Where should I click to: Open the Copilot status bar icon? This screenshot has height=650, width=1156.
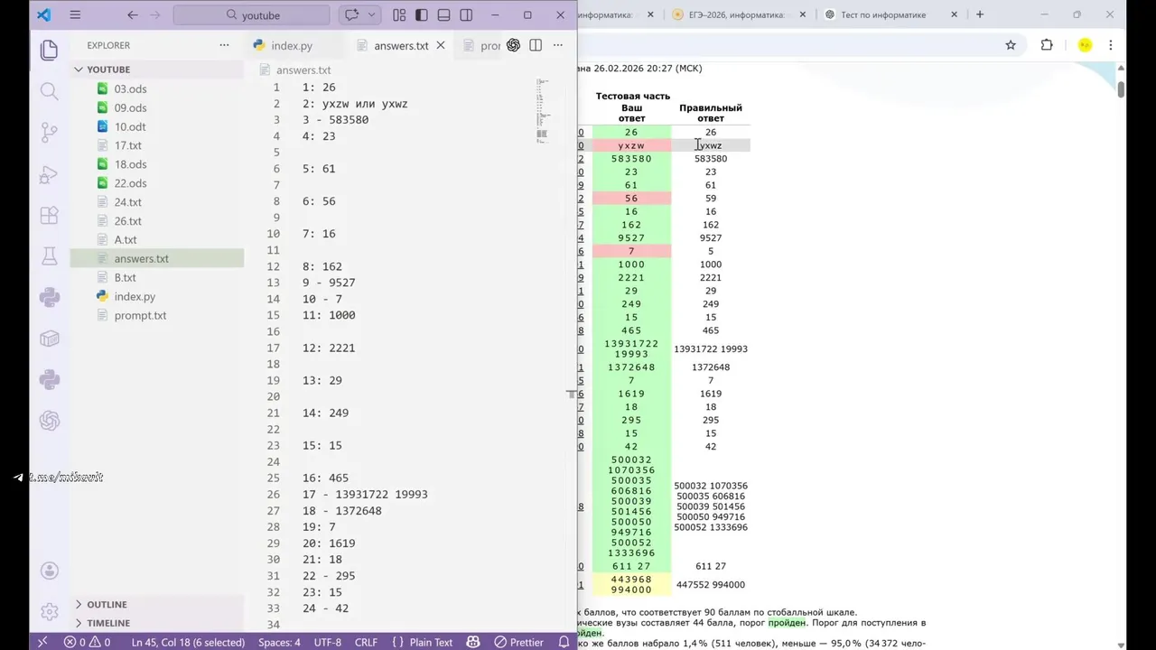click(x=473, y=642)
